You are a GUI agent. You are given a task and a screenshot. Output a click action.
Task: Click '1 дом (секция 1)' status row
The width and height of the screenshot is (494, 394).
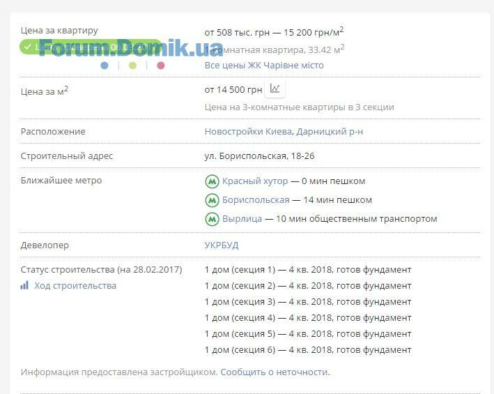(x=308, y=270)
